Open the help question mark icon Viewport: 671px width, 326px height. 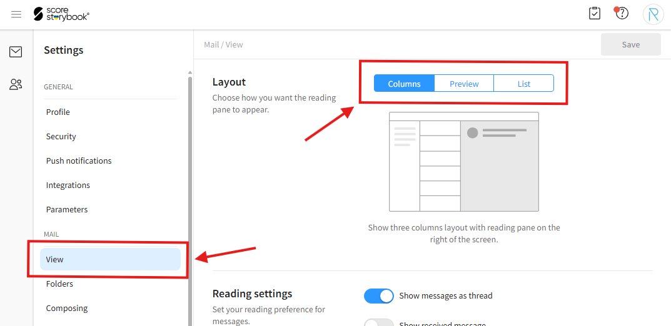pyautogui.click(x=622, y=14)
